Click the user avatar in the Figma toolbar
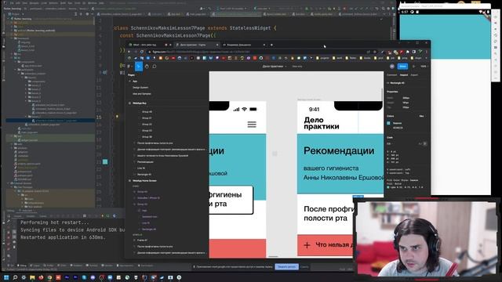The width and height of the screenshot is (502, 282). pyautogui.click(x=392, y=66)
